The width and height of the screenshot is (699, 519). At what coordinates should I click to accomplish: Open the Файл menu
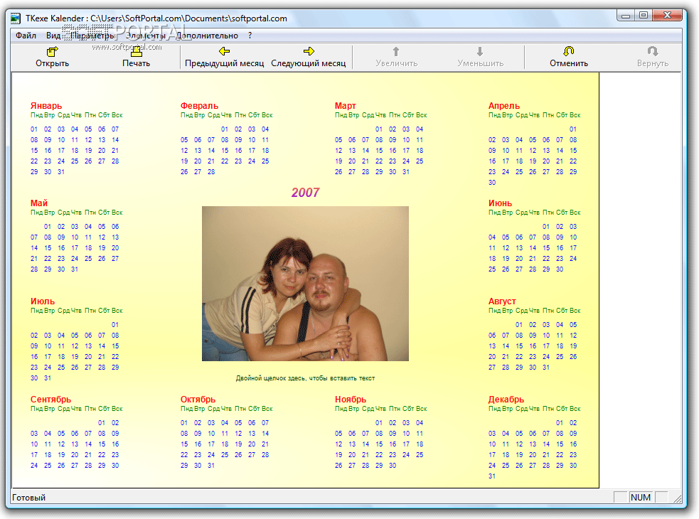(26, 36)
